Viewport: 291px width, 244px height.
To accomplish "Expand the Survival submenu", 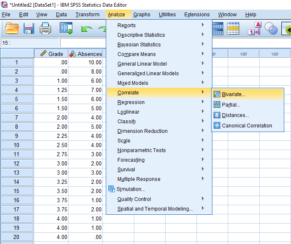I will (x=159, y=170).
